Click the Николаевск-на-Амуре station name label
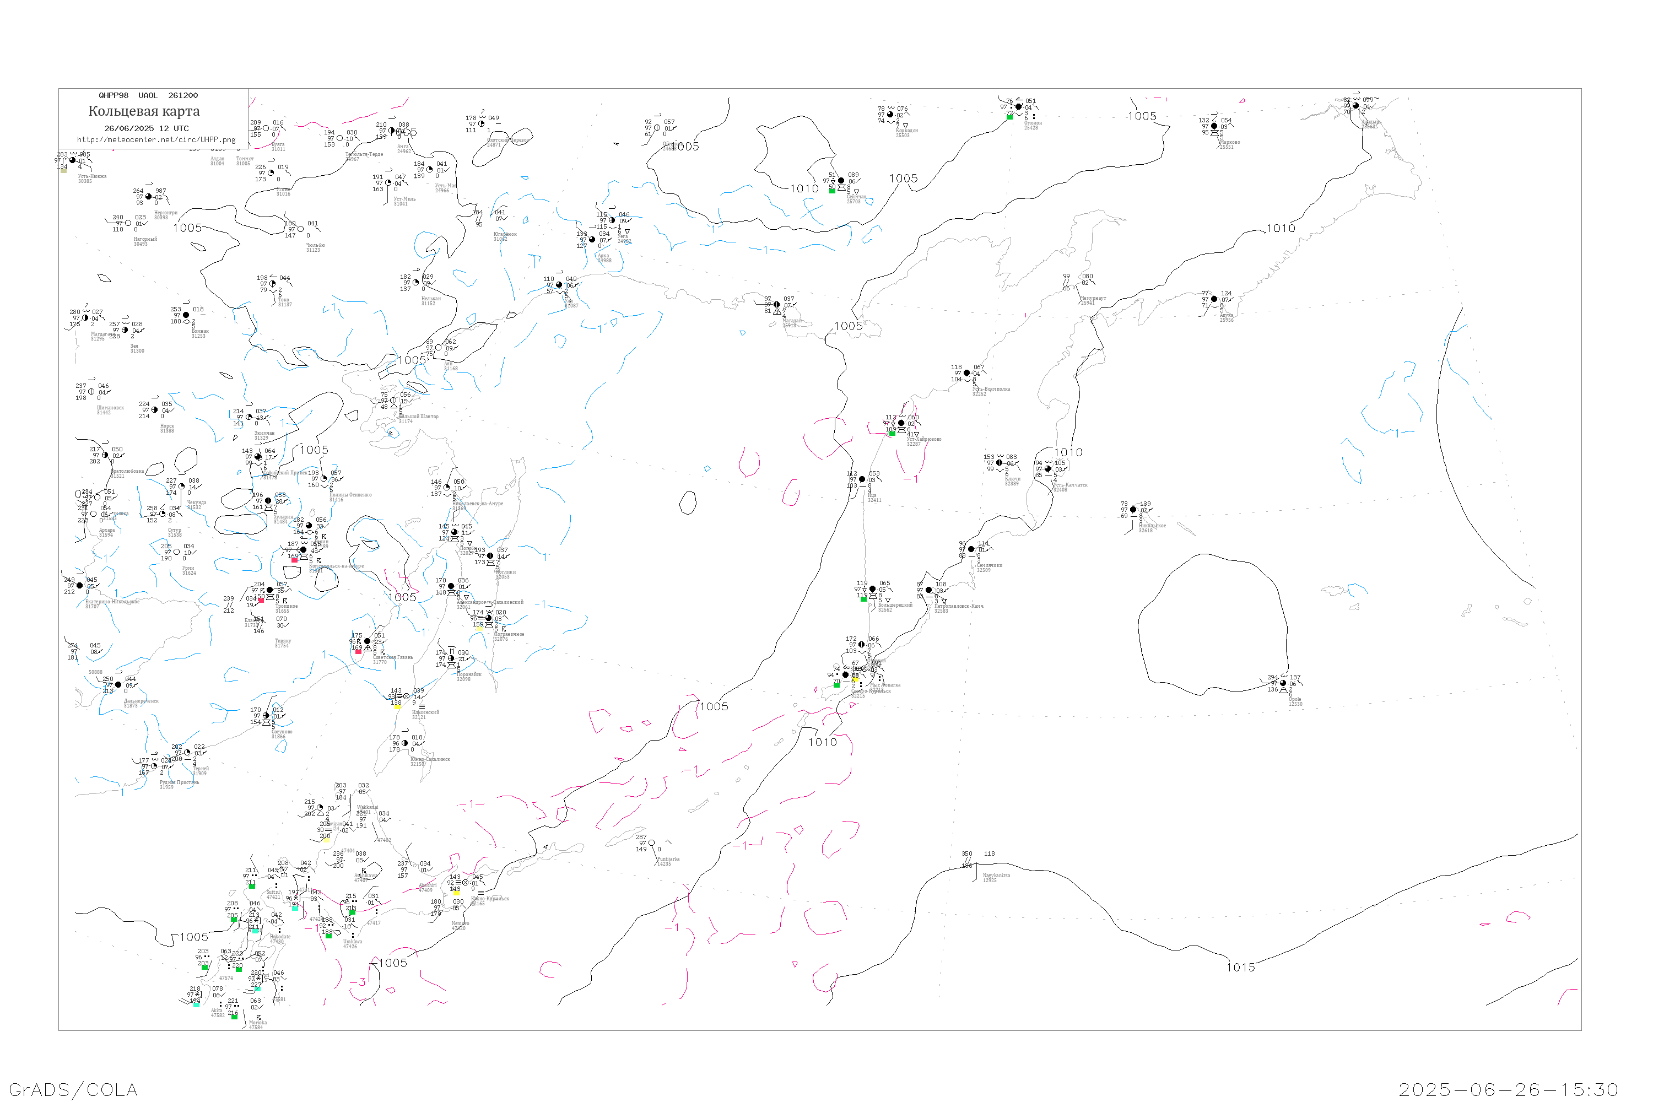 point(478,503)
